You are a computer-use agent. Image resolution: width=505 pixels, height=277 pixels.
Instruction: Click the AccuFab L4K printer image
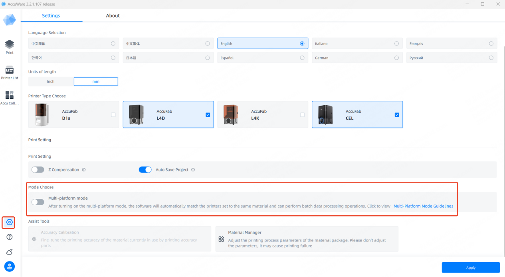pos(232,114)
